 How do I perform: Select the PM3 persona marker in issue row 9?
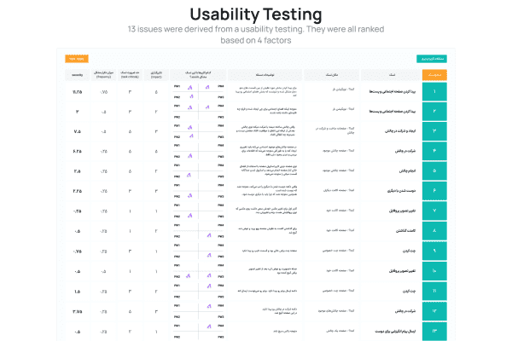coord(209,255)
